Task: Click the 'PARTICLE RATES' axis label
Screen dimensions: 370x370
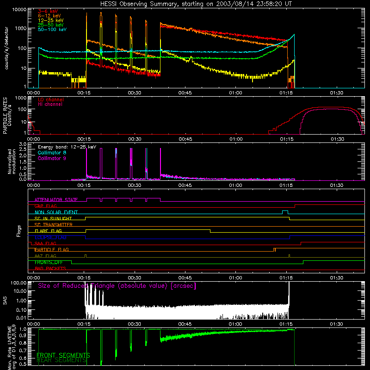Action: [x=5, y=116]
